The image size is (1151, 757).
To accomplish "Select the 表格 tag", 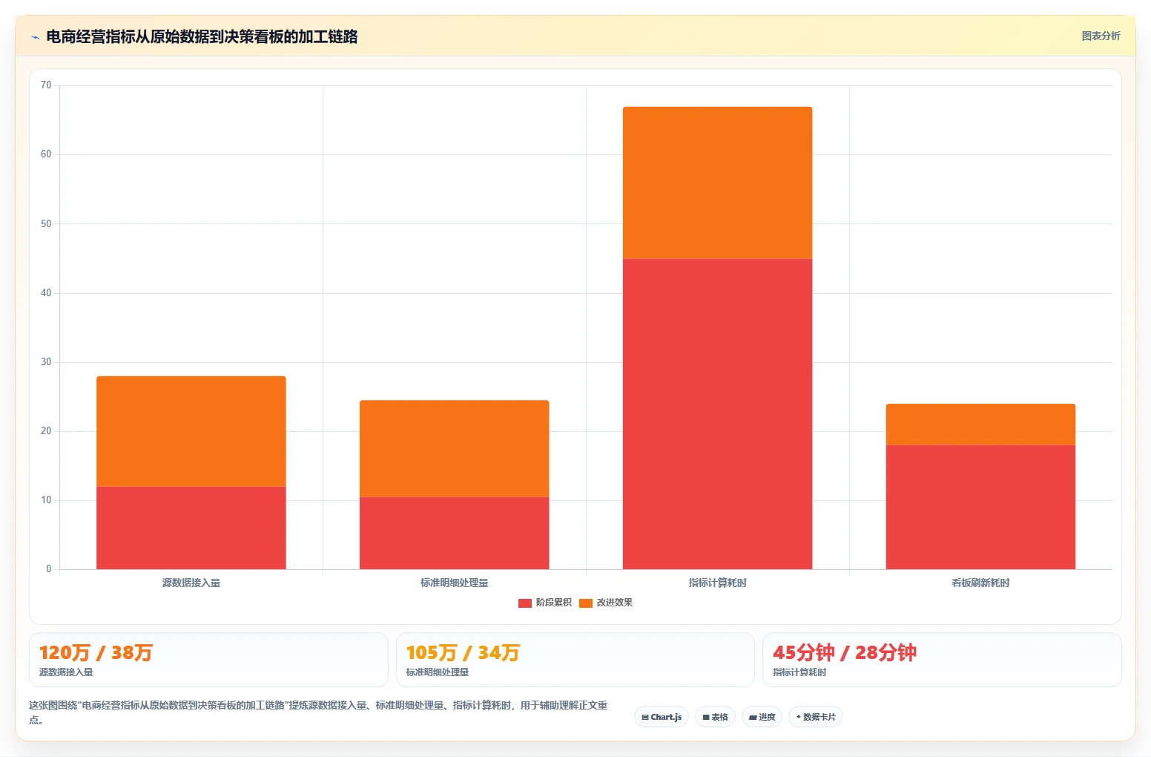I will coord(715,717).
